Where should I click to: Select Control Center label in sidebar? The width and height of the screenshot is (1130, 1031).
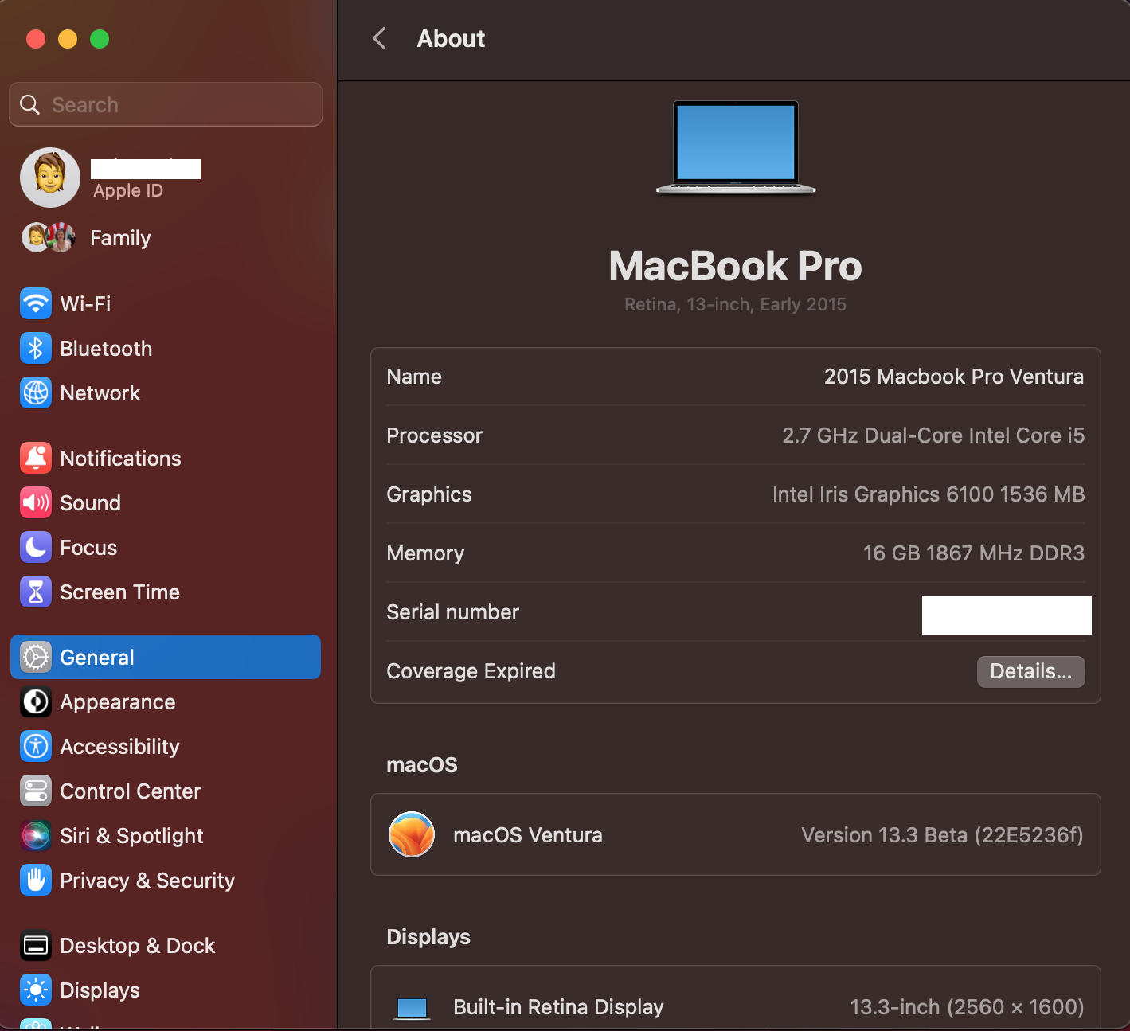(131, 791)
